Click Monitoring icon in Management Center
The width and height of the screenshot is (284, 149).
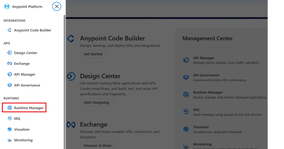click(x=186, y=147)
